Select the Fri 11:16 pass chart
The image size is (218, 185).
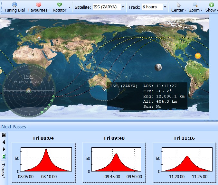[x=185, y=162]
